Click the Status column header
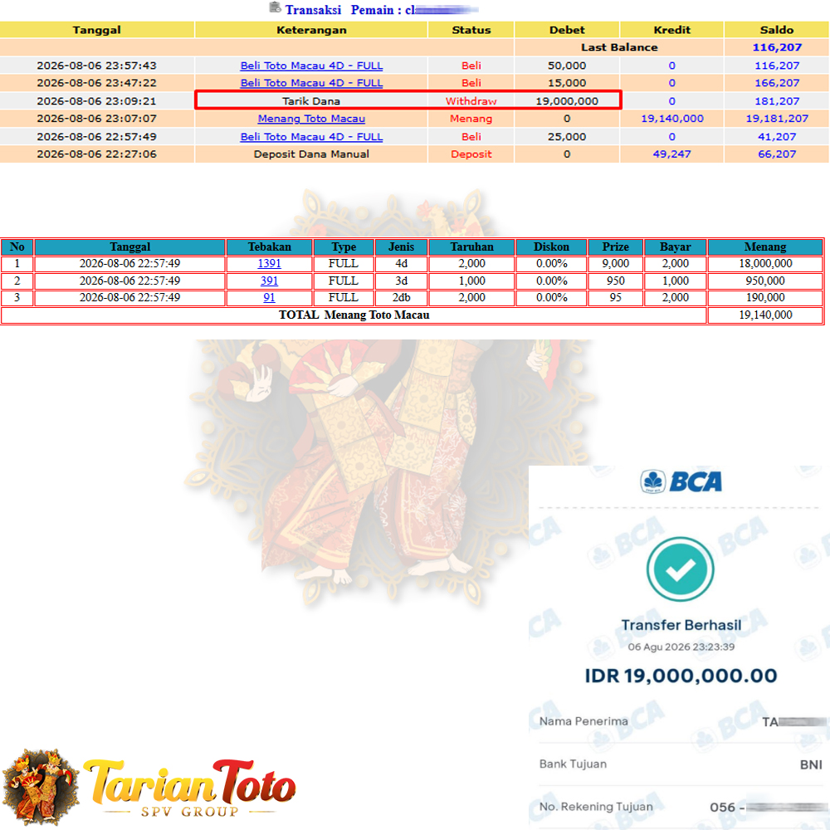The height and width of the screenshot is (830, 830). (x=471, y=30)
